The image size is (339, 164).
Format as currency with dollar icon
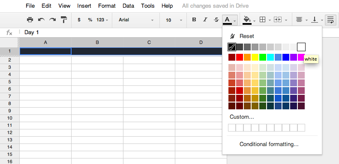(79, 20)
